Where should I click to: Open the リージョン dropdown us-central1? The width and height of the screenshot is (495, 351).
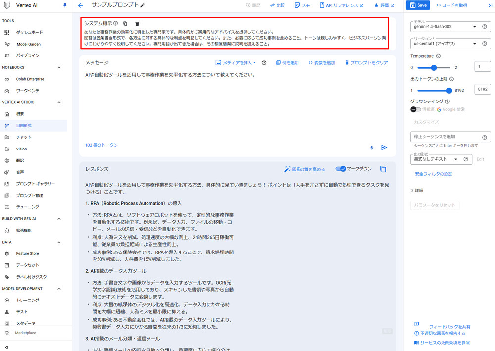pos(445,44)
